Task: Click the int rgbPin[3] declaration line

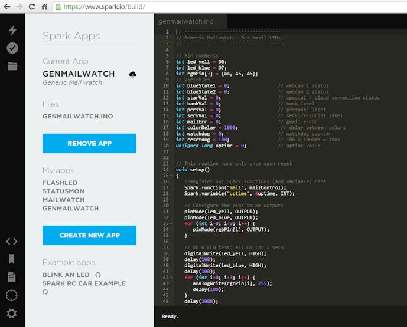Action: [217, 74]
